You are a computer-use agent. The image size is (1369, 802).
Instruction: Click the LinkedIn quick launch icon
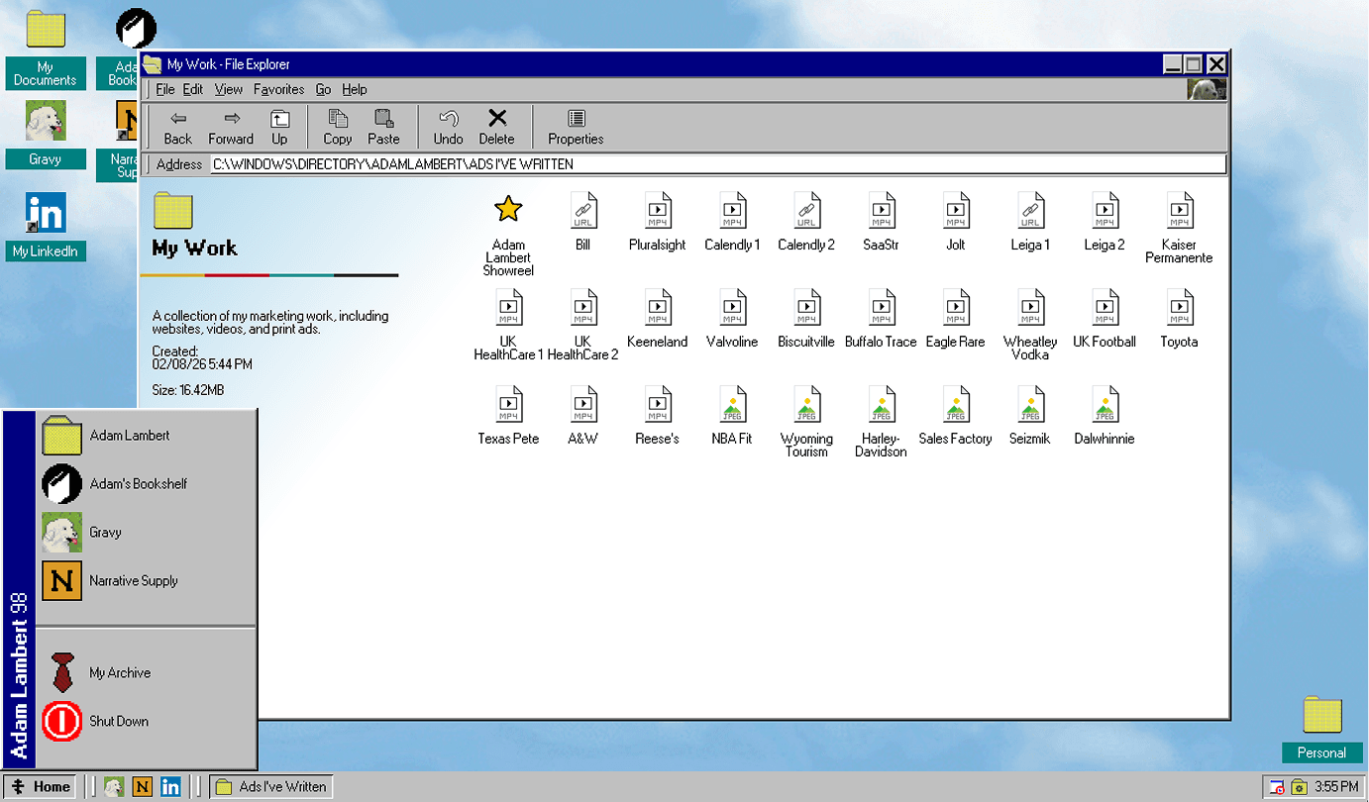point(170,787)
